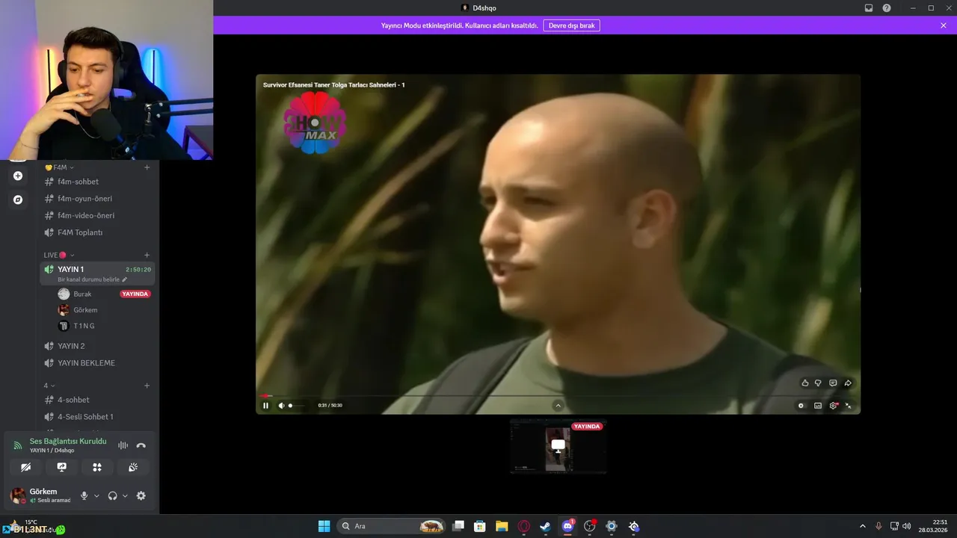Exit fullscreen in the video player

coord(849,406)
